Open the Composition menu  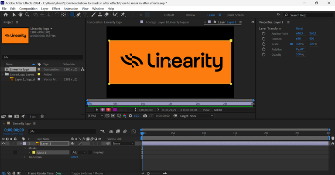click(x=28, y=9)
